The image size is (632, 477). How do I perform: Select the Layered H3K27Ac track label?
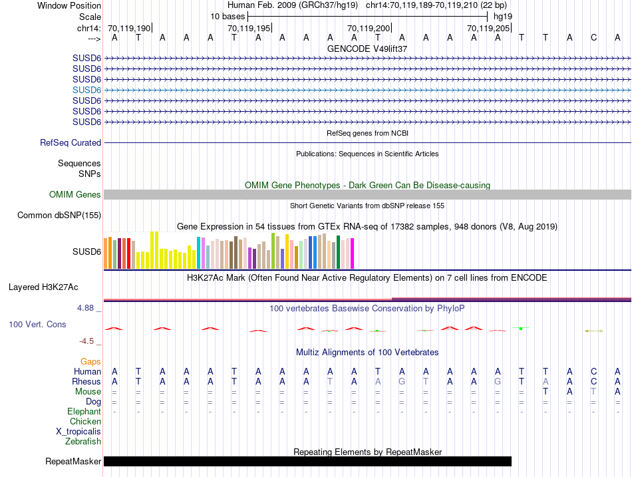coord(43,287)
